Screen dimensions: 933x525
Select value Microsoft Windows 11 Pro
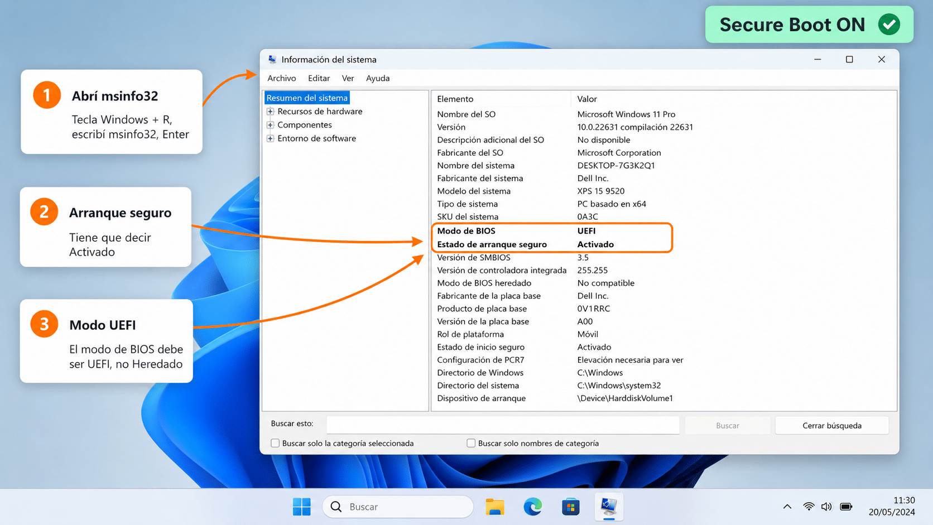[x=626, y=114]
